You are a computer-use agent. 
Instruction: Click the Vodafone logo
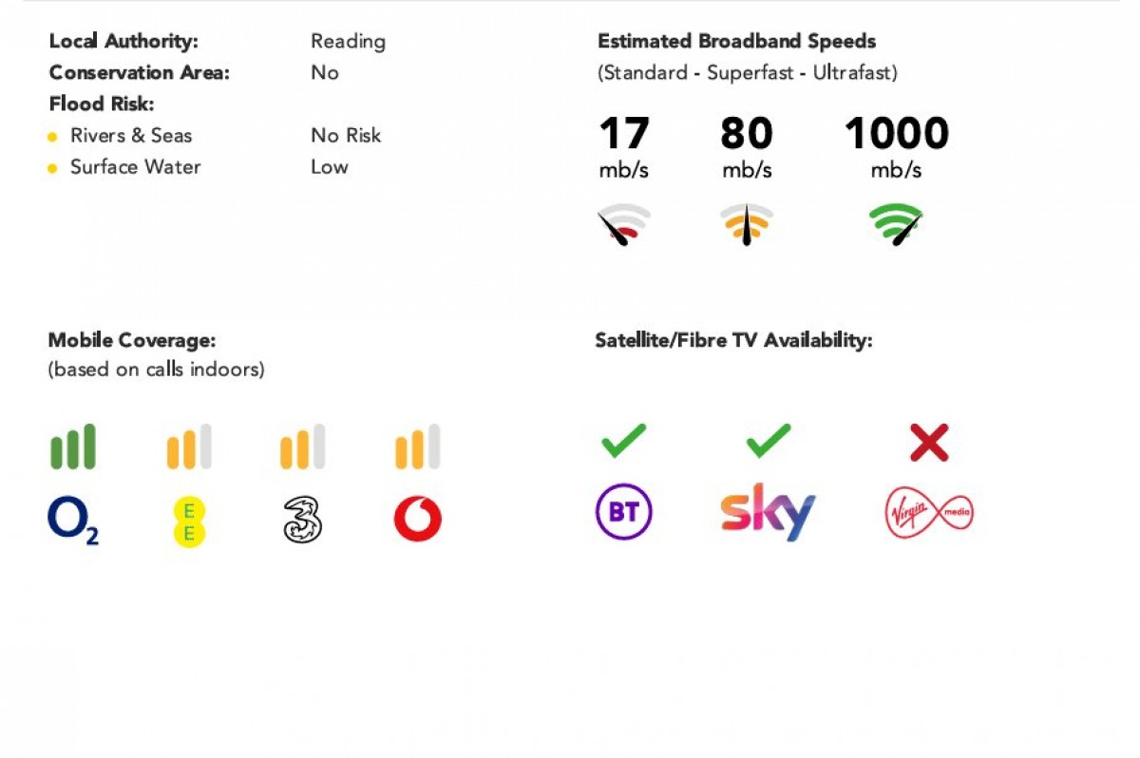[x=418, y=520]
